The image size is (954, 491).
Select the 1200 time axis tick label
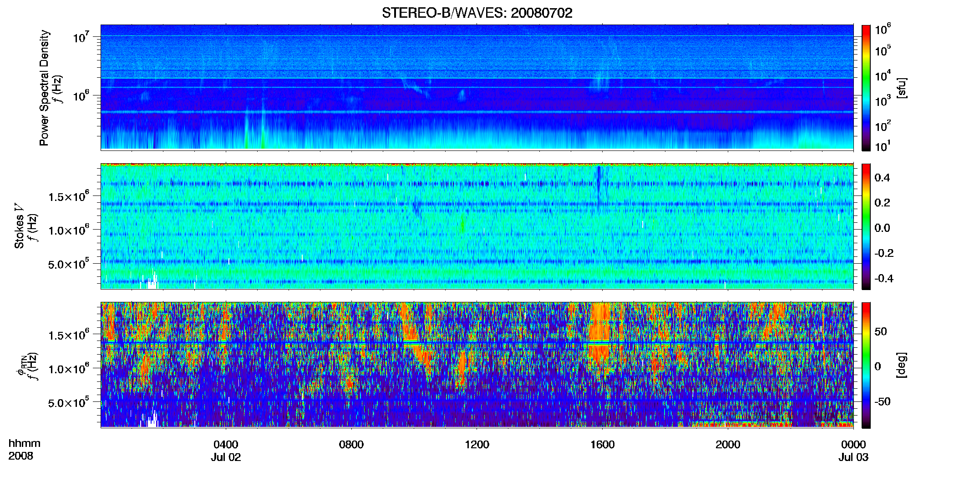tap(477, 444)
